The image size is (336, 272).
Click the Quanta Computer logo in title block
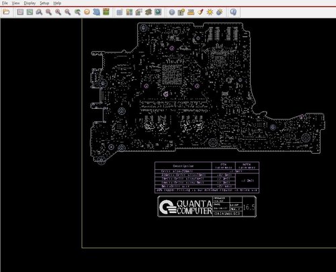click(x=185, y=207)
